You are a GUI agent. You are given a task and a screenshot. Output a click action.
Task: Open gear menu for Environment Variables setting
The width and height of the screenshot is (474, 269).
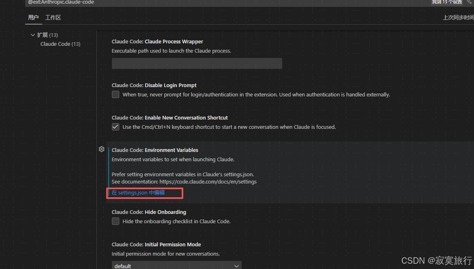point(101,149)
